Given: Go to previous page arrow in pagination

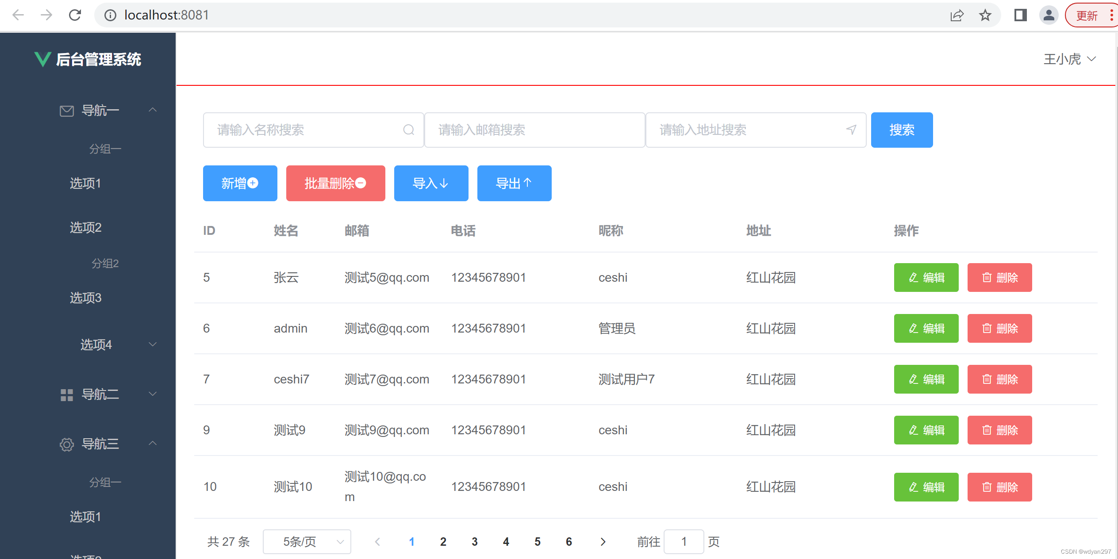Looking at the screenshot, I should coord(377,542).
